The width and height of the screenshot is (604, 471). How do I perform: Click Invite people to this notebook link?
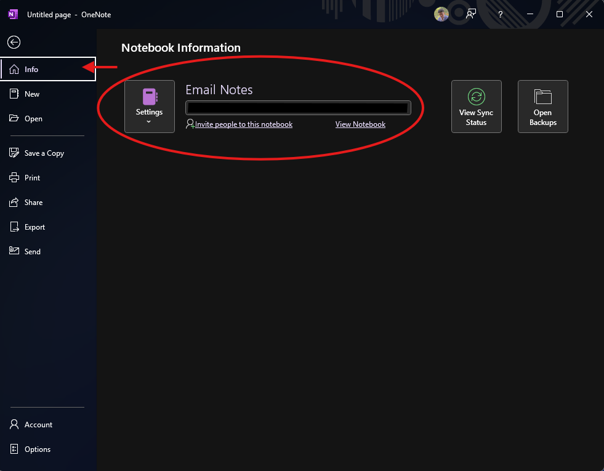tap(243, 124)
